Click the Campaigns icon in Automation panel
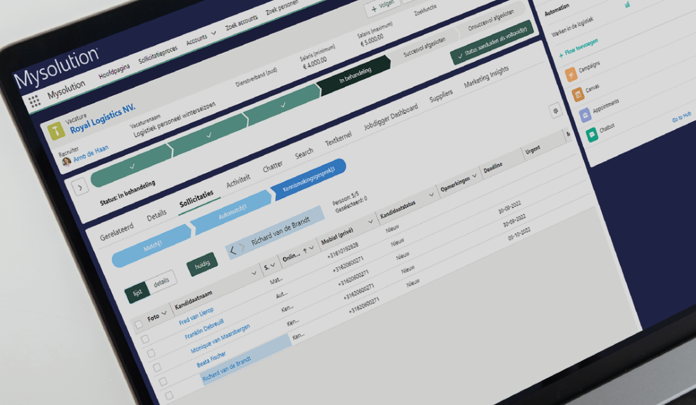Image resolution: width=696 pixels, height=405 pixels. click(571, 75)
